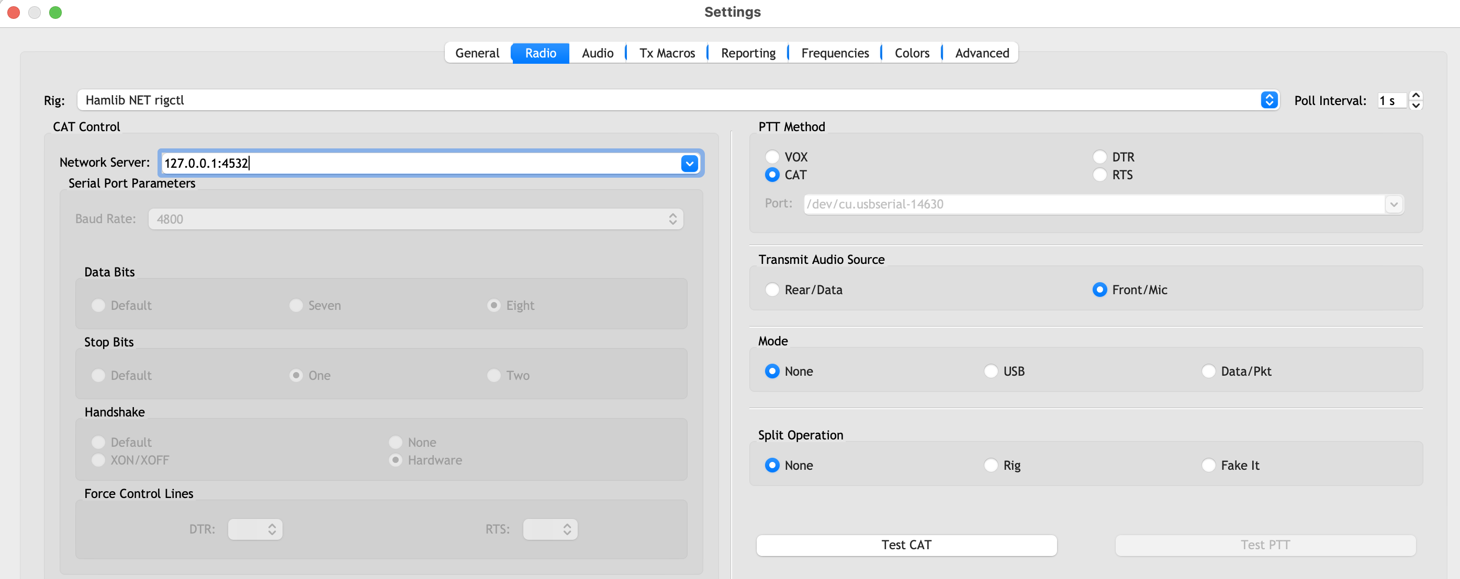The width and height of the screenshot is (1460, 579).
Task: Set Mode to None
Action: 789,372
